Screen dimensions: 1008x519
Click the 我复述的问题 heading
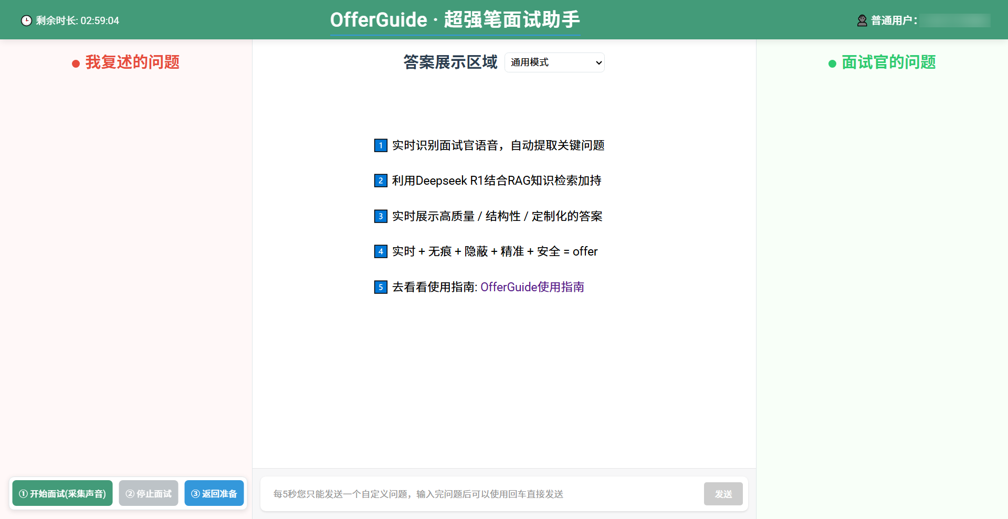(x=132, y=62)
